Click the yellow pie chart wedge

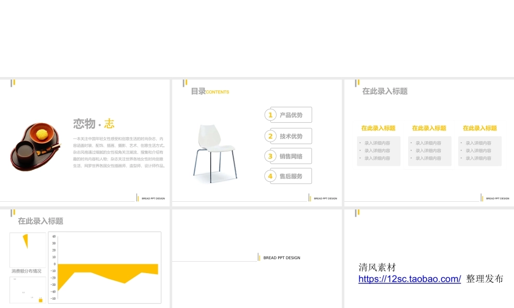(x=26, y=240)
